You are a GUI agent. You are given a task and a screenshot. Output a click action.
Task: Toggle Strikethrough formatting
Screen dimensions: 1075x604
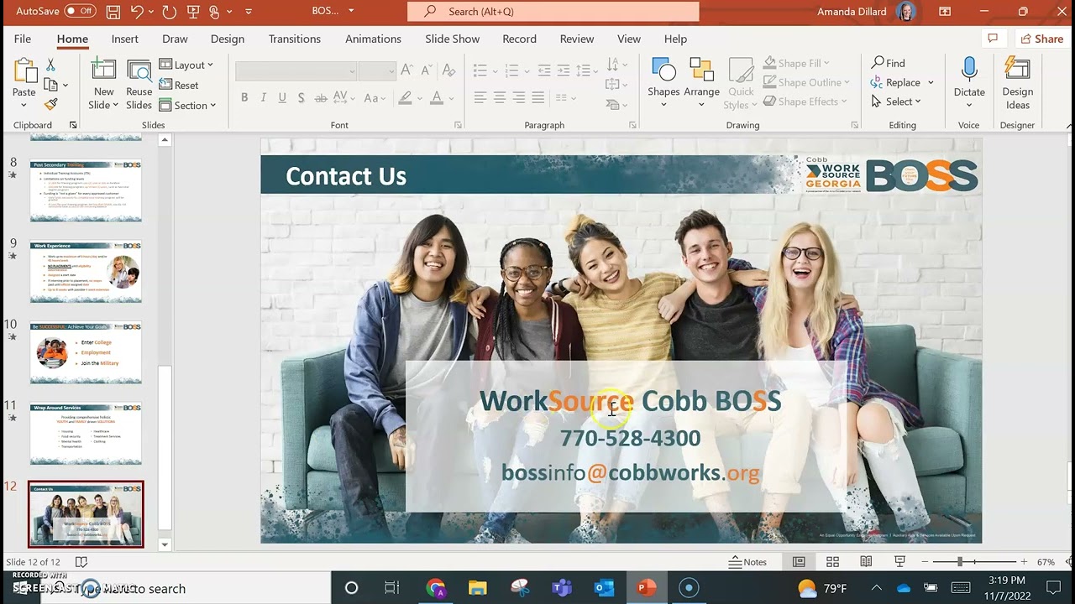[321, 98]
